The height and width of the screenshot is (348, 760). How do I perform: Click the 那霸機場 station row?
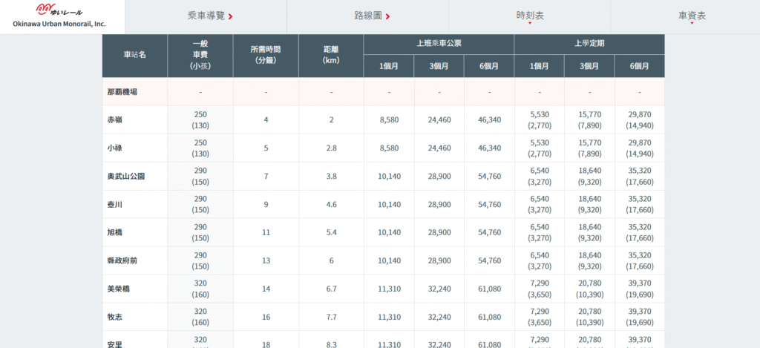click(x=122, y=92)
